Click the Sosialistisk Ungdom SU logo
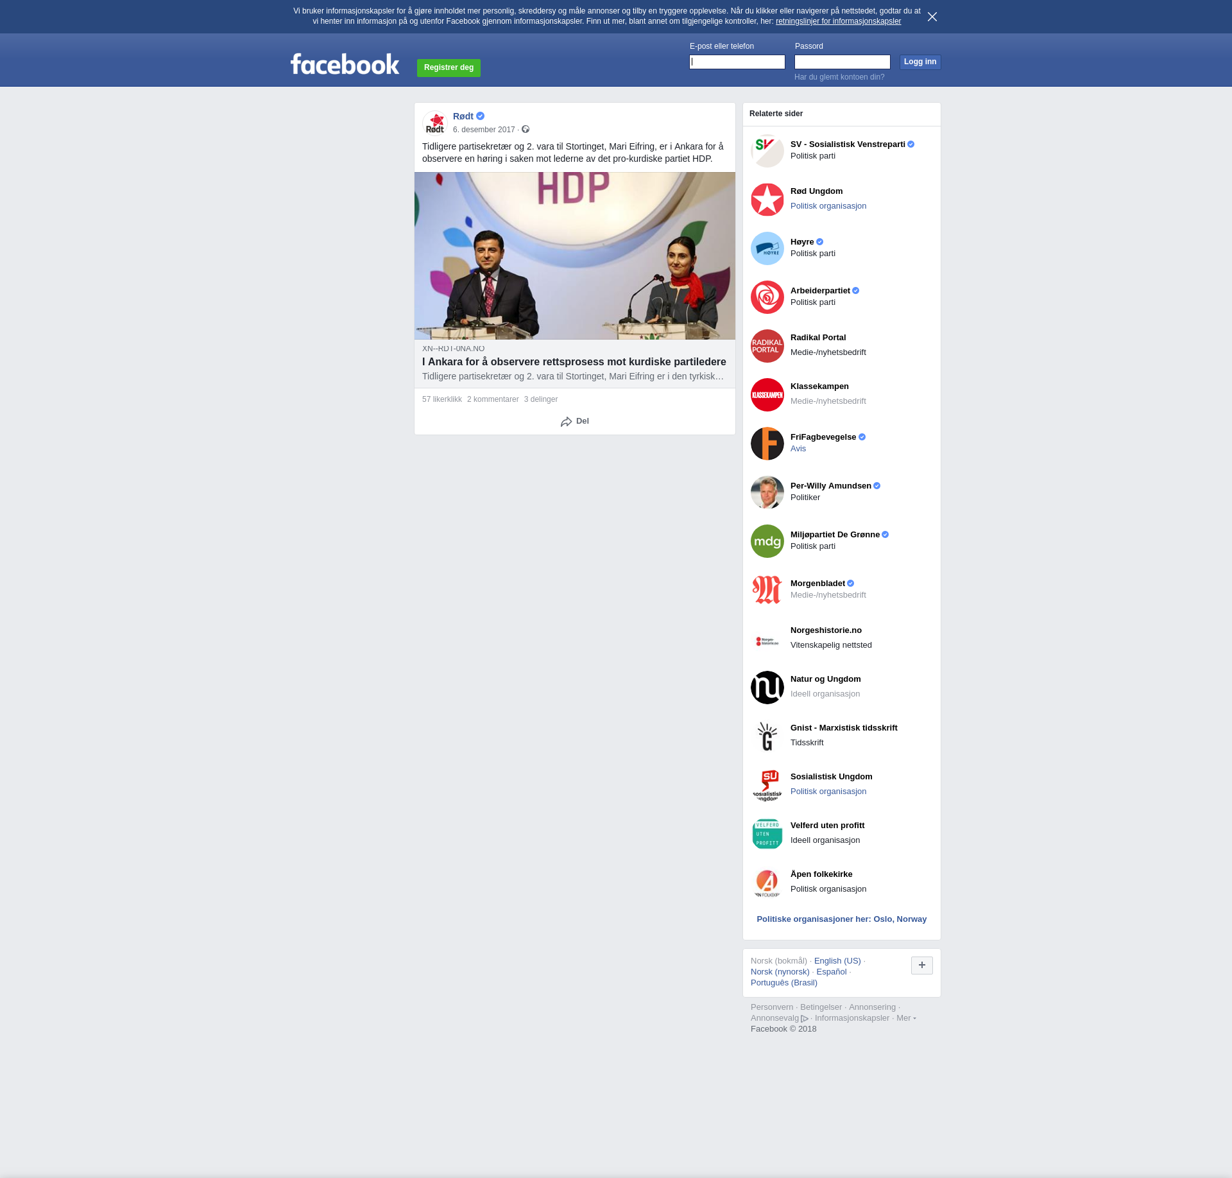1232x1178 pixels. click(767, 785)
